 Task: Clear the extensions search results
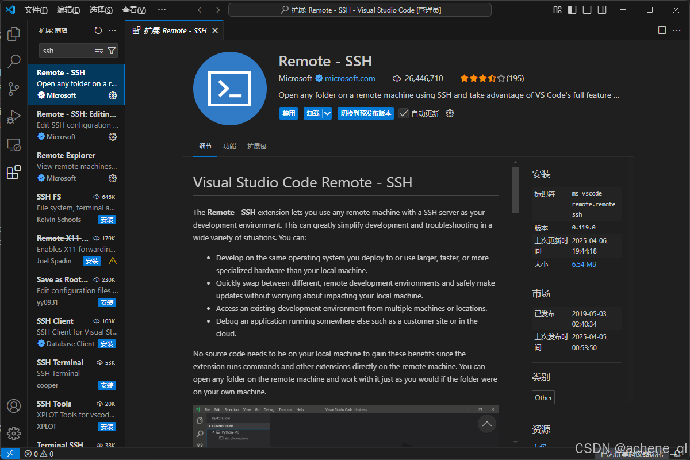99,51
